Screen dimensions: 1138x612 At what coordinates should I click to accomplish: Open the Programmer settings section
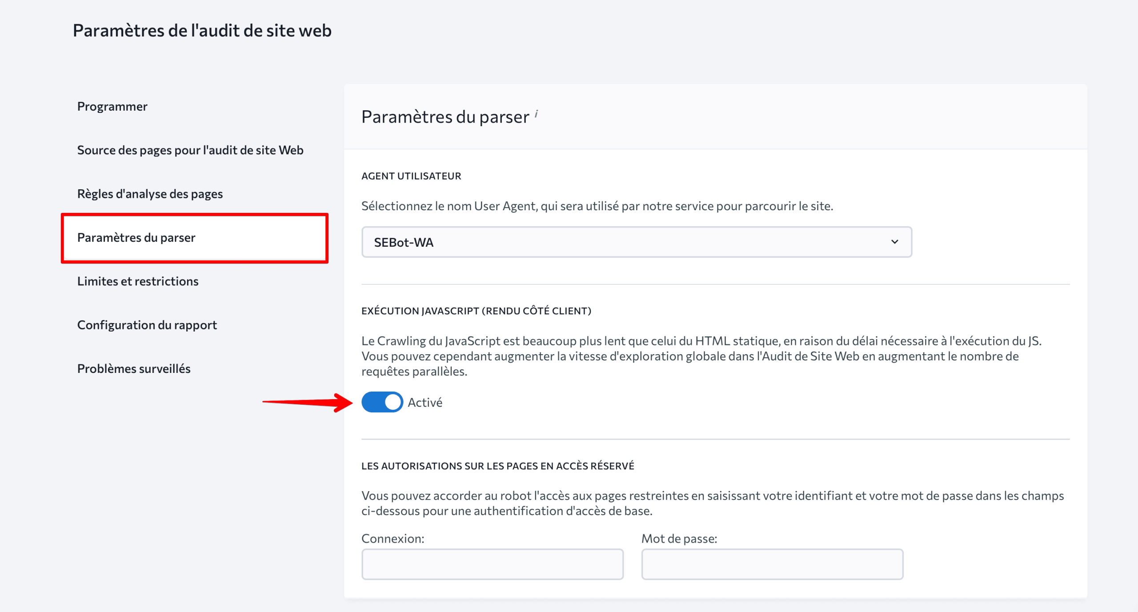(x=112, y=107)
